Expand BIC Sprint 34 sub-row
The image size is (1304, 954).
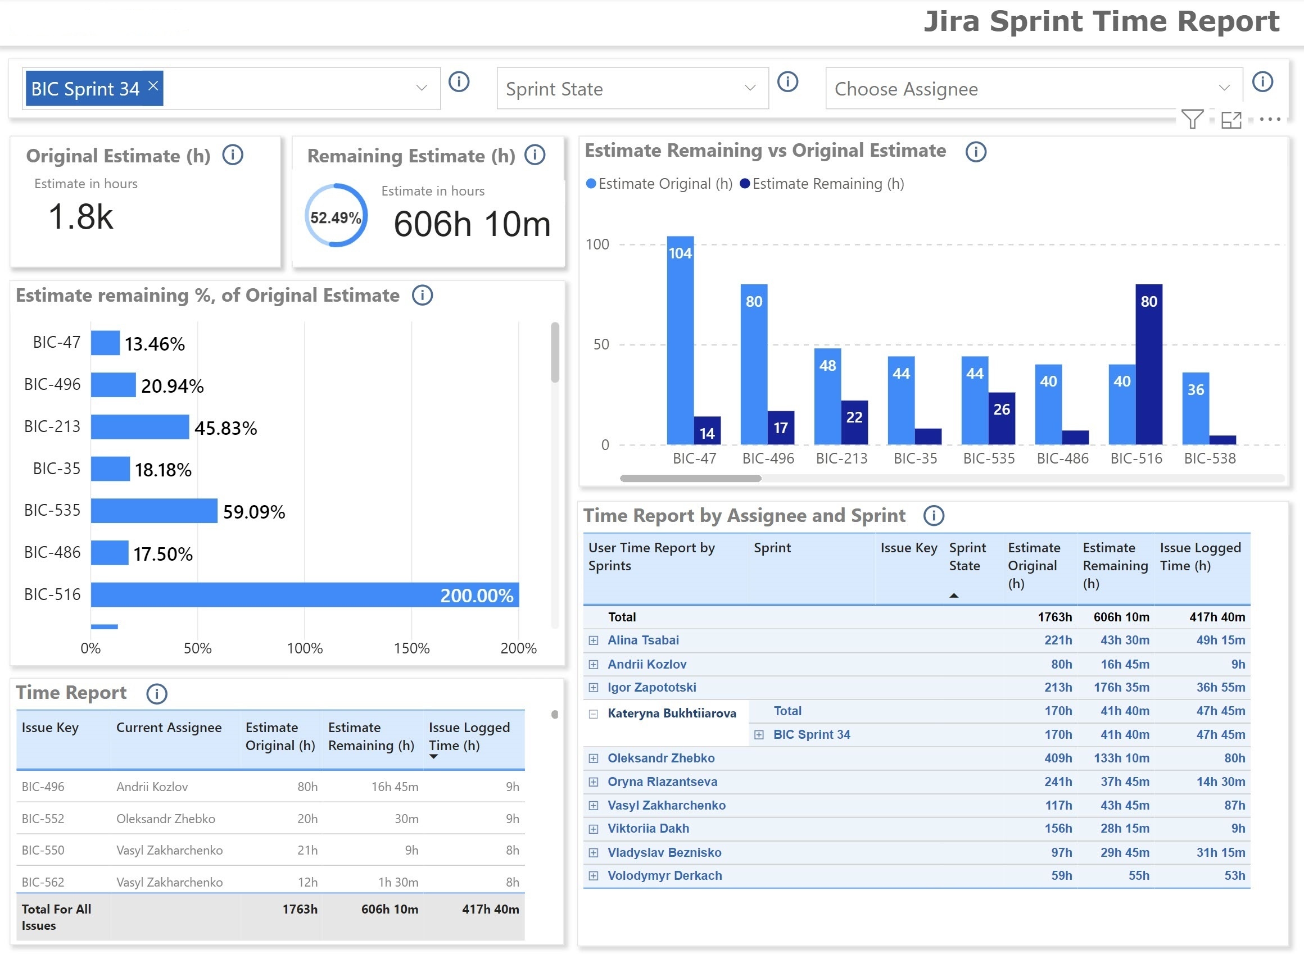click(759, 734)
